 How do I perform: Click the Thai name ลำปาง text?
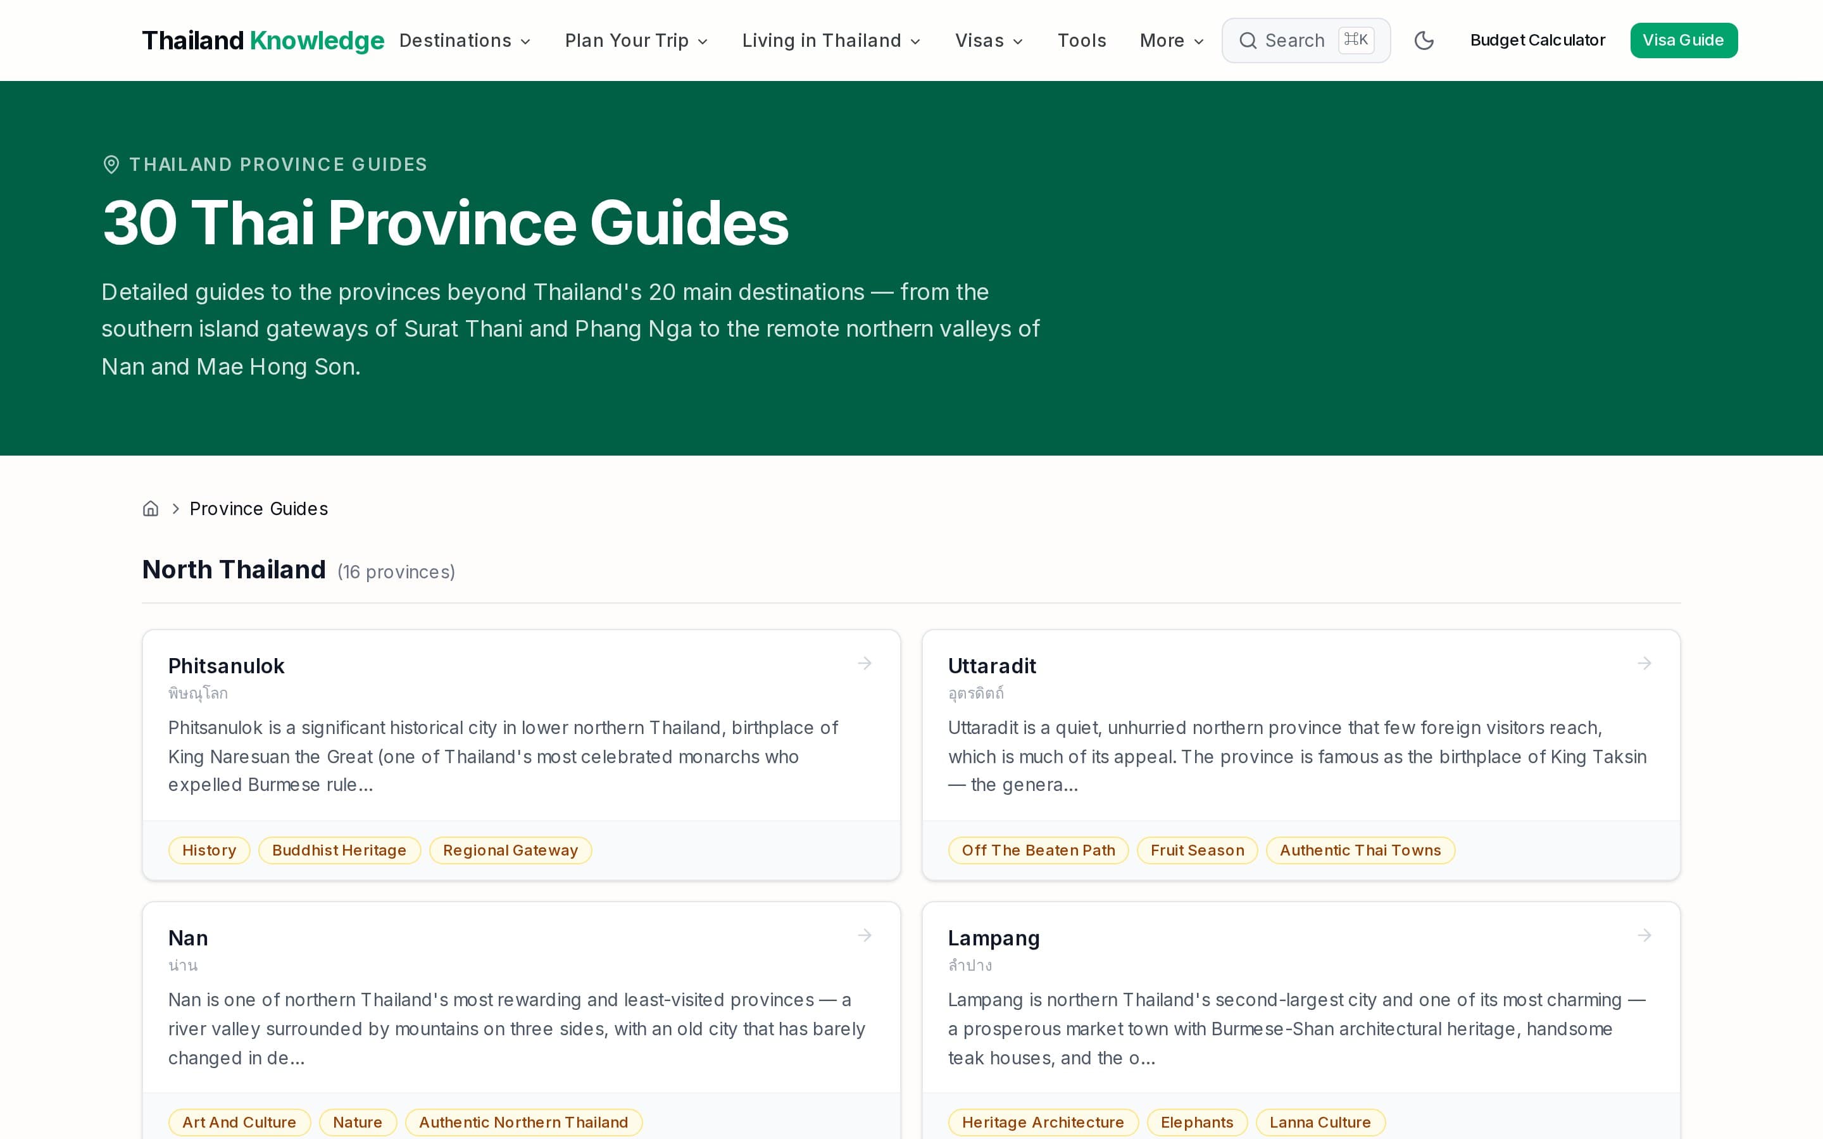tap(970, 965)
